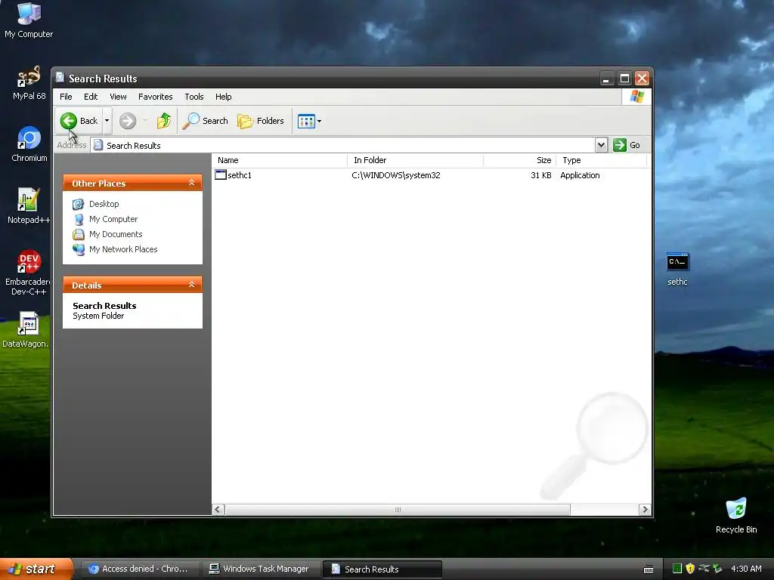Open the View menu
The height and width of the screenshot is (580, 774).
tap(118, 97)
